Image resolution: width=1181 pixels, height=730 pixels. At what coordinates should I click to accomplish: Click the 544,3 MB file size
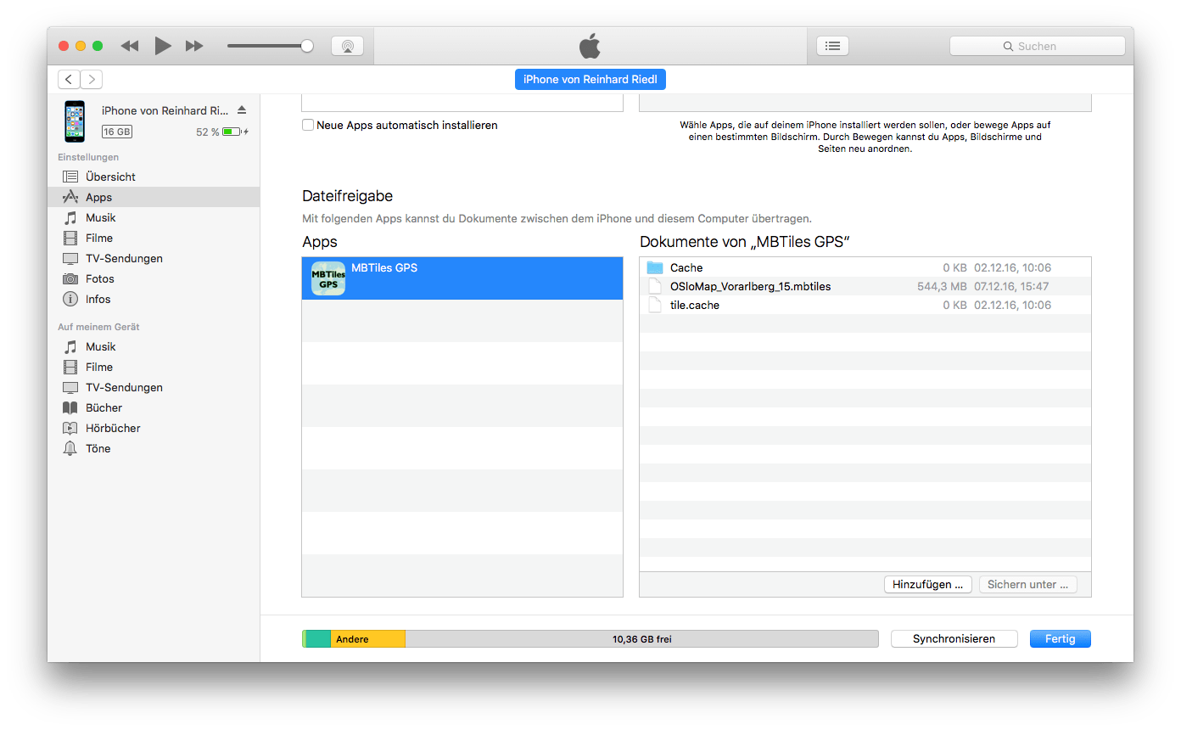pos(942,286)
